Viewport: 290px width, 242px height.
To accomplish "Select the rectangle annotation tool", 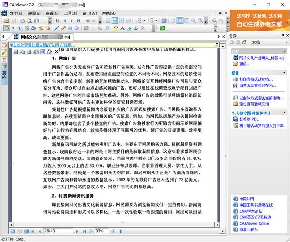I will (x=70, y=28).
